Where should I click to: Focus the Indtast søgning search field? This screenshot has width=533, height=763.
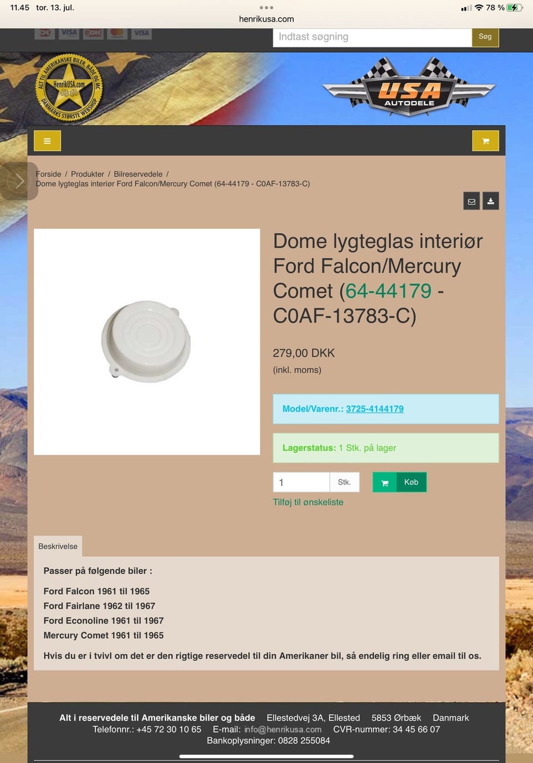pos(372,37)
